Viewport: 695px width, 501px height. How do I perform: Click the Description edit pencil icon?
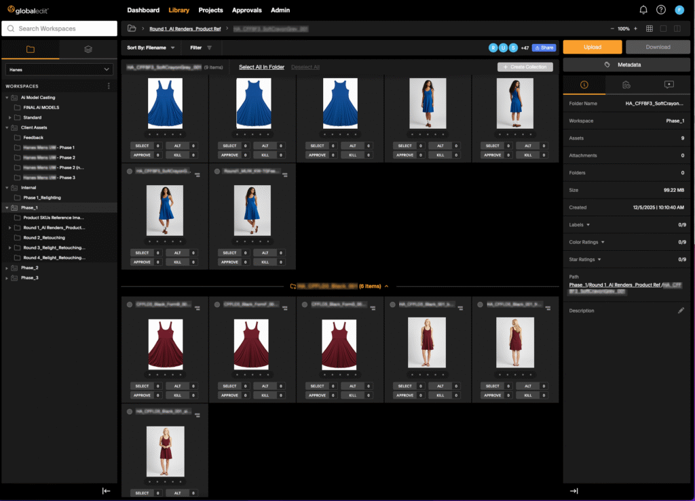[681, 310]
